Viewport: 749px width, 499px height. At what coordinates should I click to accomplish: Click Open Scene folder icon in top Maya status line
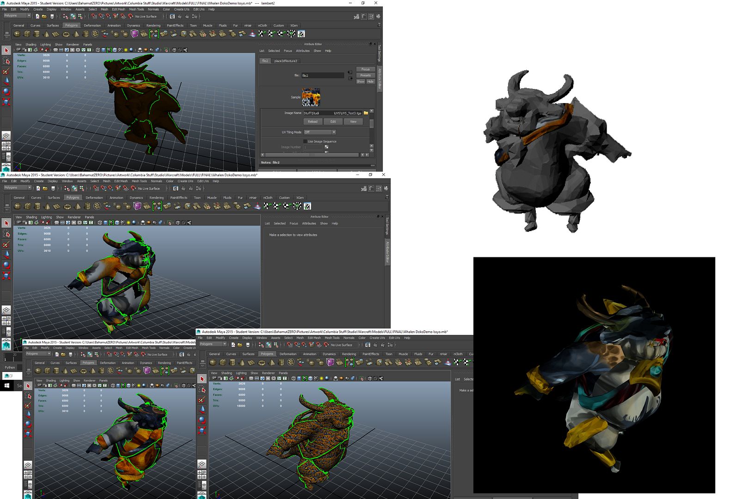point(44,16)
